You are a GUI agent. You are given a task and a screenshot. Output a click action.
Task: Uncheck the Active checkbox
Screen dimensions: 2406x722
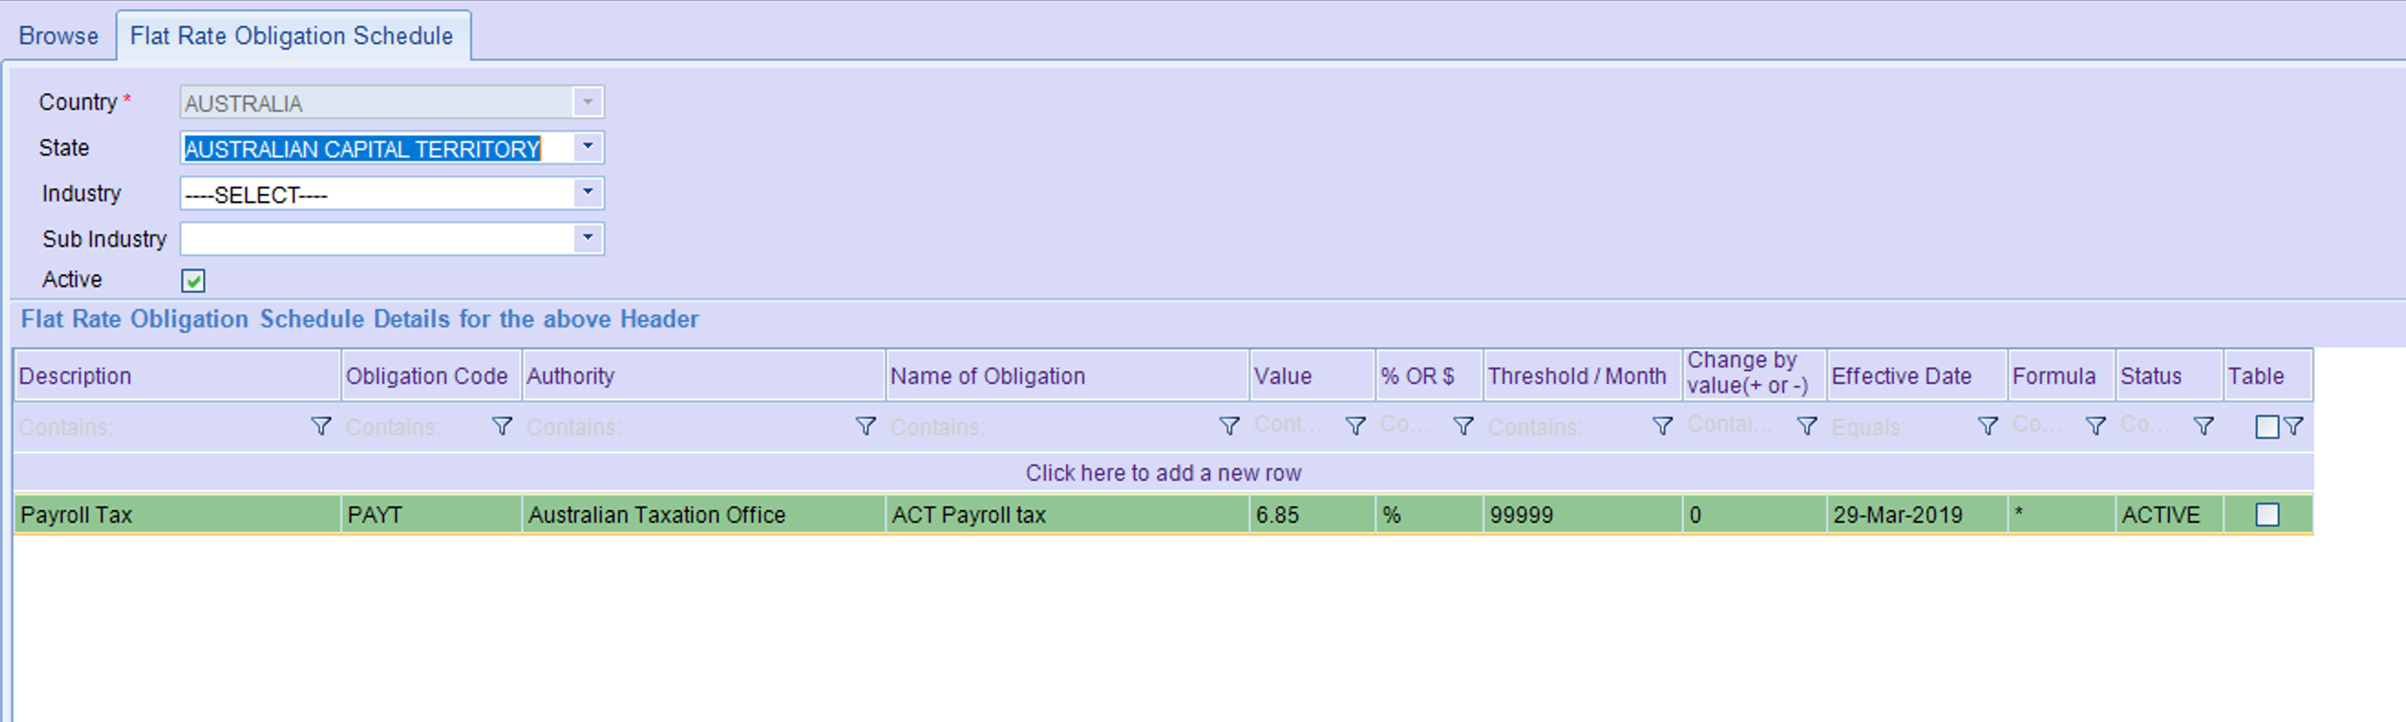[194, 281]
